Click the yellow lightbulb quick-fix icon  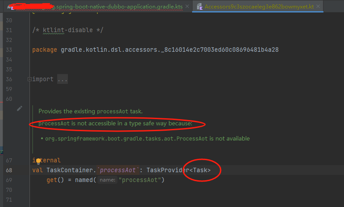pos(38,161)
